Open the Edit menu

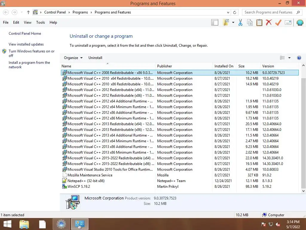tap(16, 22)
